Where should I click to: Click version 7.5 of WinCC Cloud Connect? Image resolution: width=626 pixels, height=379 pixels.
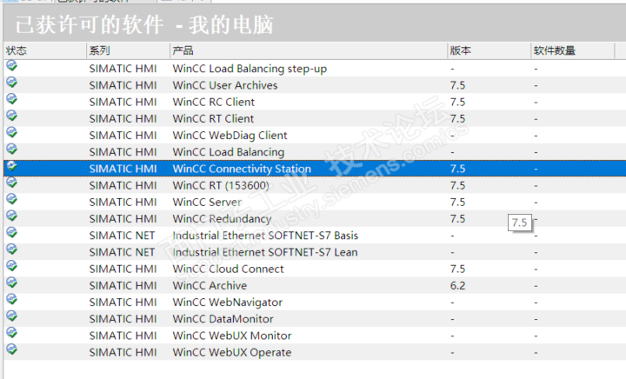[457, 269]
